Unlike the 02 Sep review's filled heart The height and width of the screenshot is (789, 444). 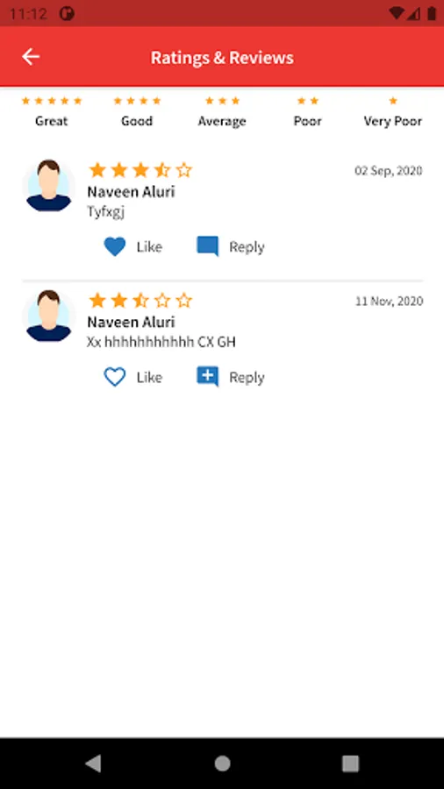[x=115, y=246]
